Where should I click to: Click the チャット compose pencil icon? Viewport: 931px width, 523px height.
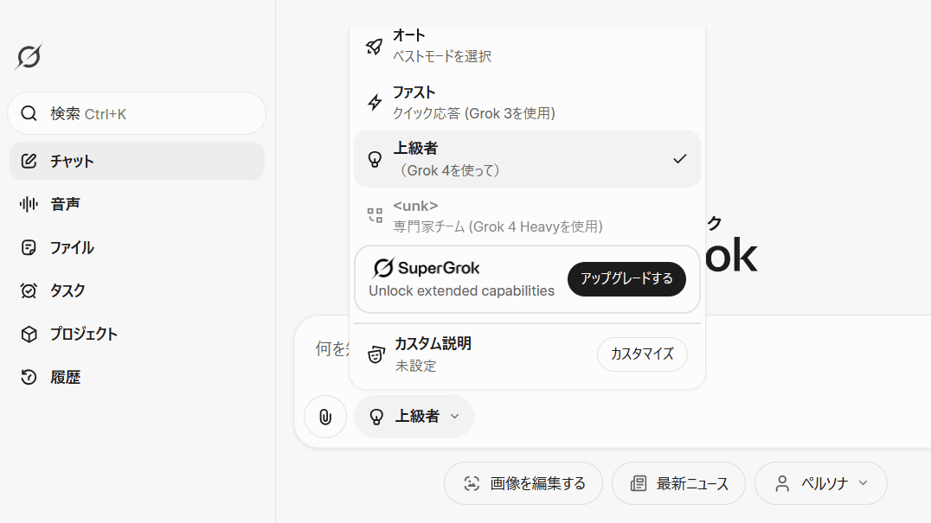tap(29, 161)
